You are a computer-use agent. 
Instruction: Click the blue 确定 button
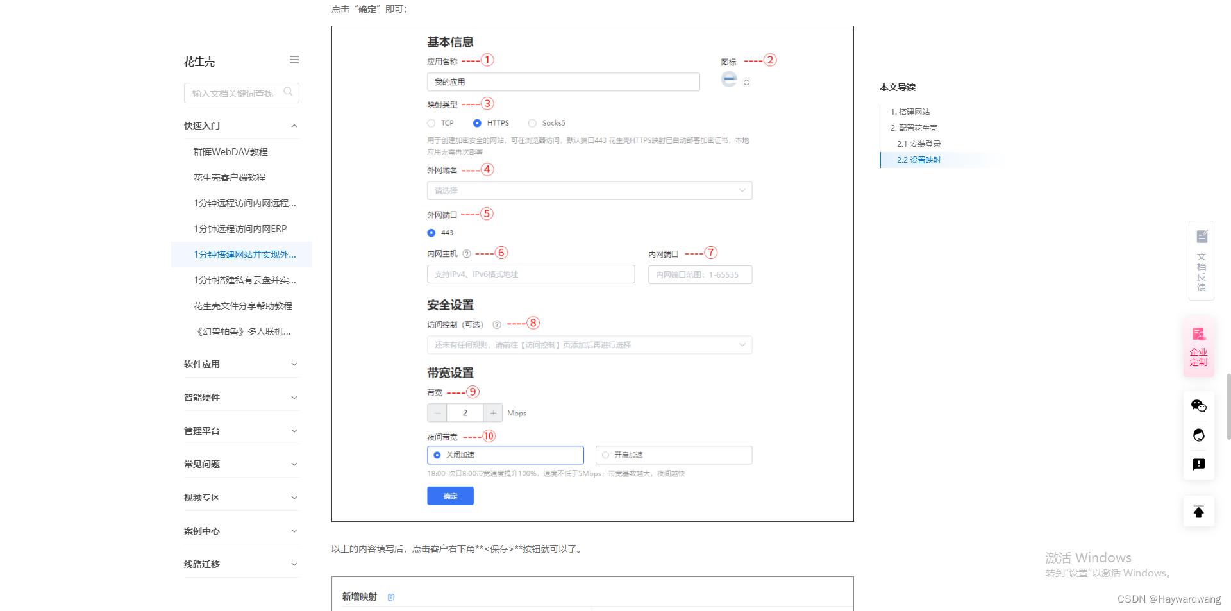point(450,496)
